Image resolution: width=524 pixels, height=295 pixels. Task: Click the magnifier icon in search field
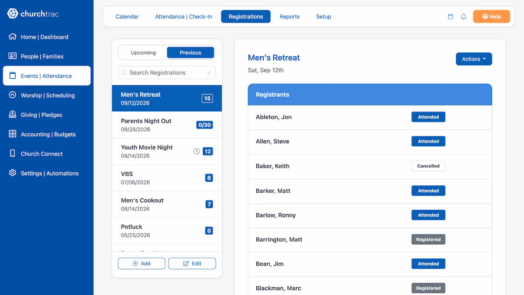pos(124,73)
